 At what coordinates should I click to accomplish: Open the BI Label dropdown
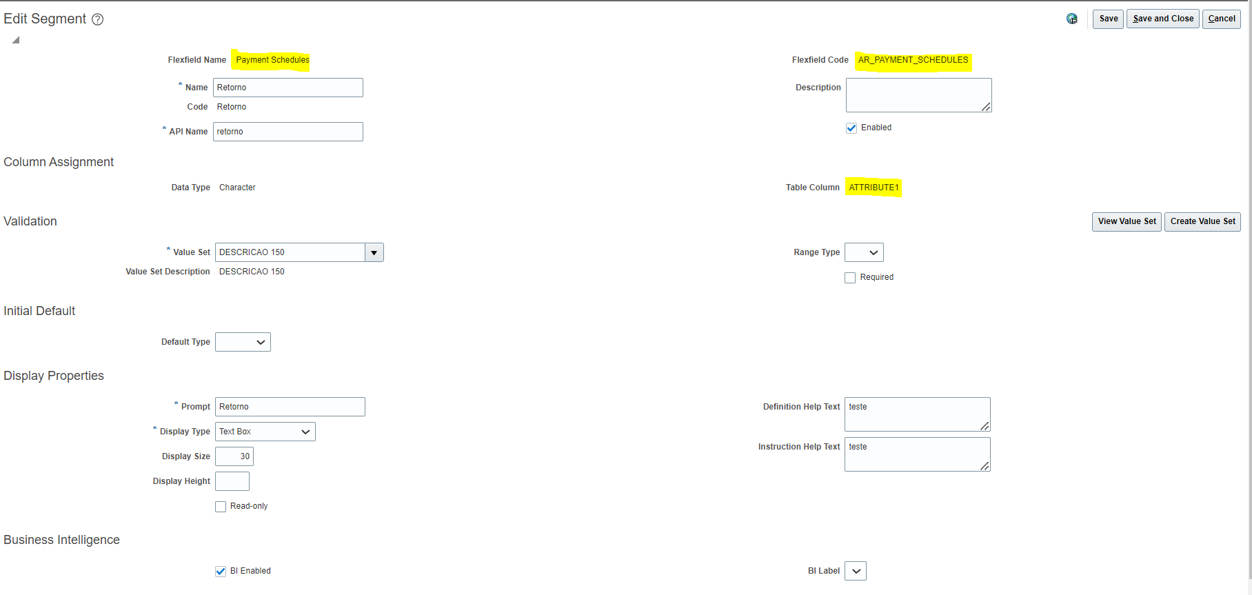click(856, 571)
